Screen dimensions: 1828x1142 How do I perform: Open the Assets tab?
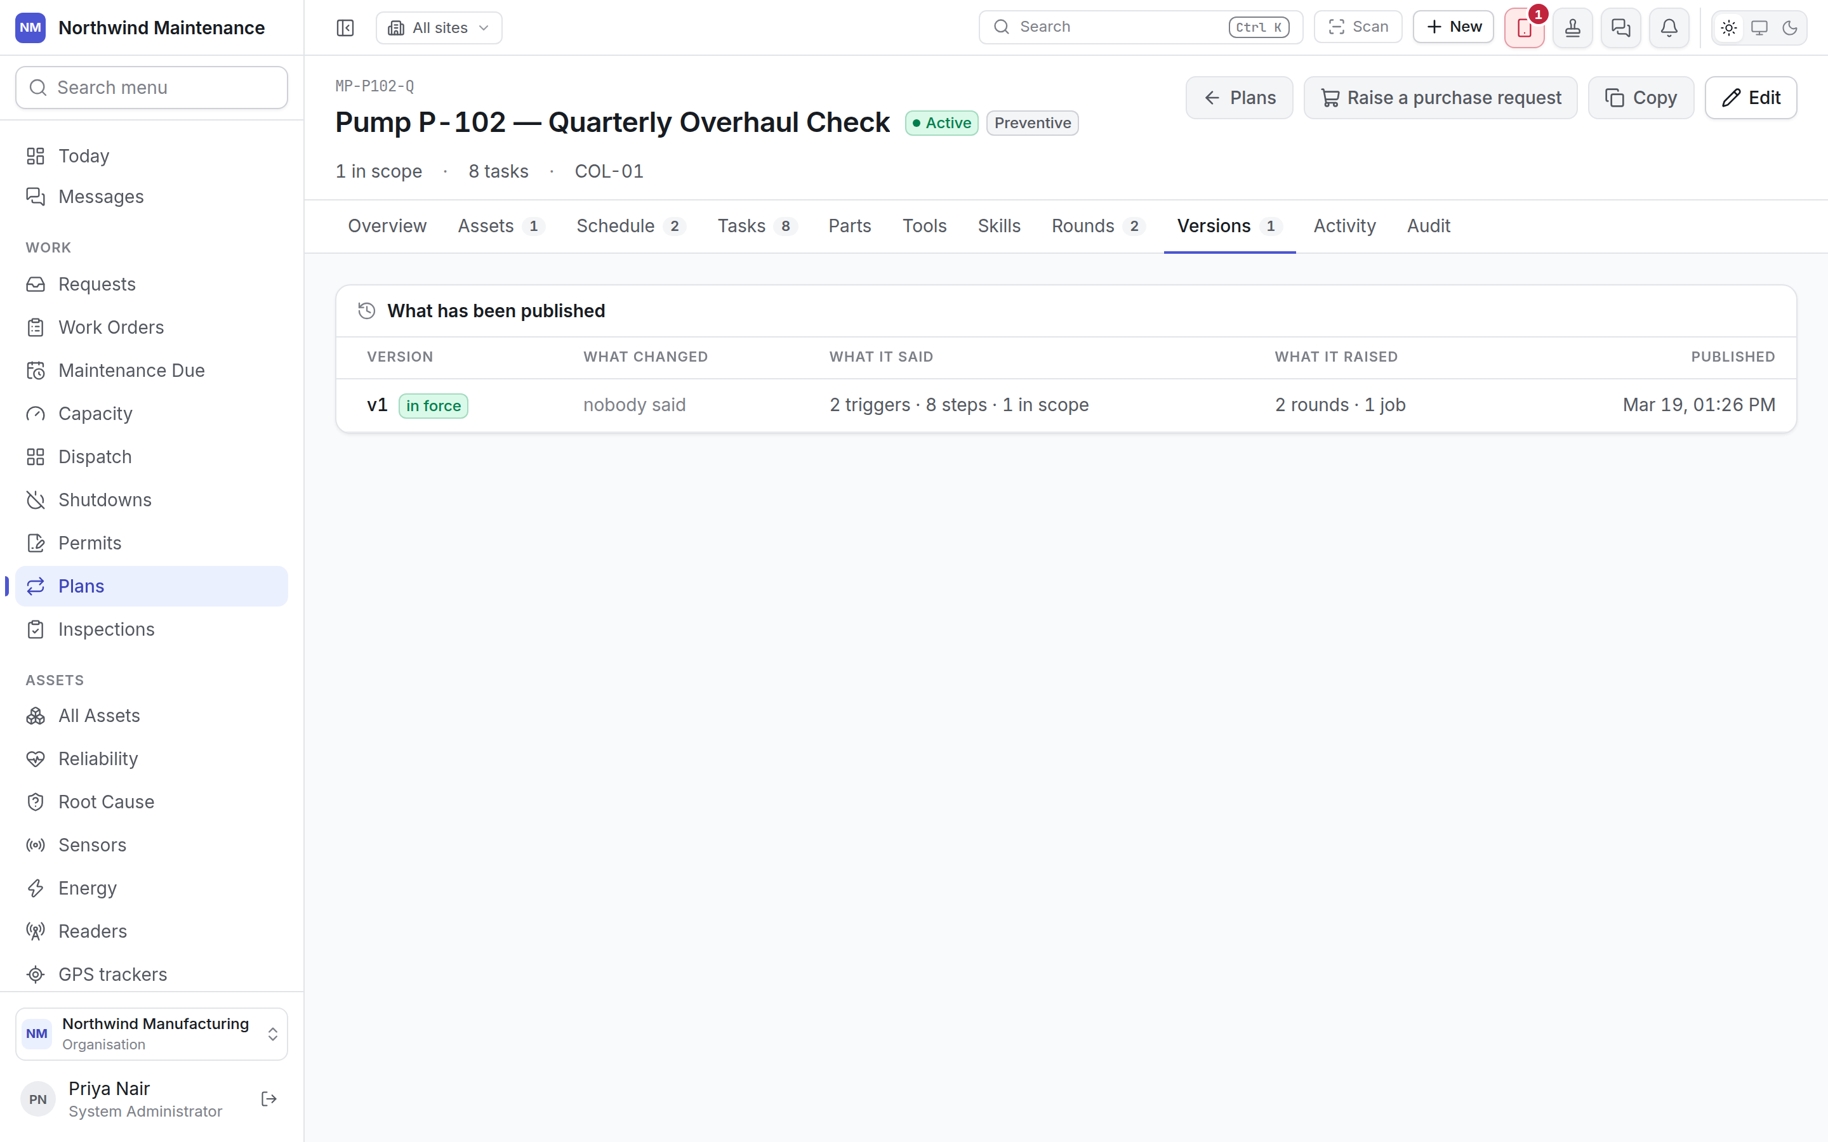point(501,226)
